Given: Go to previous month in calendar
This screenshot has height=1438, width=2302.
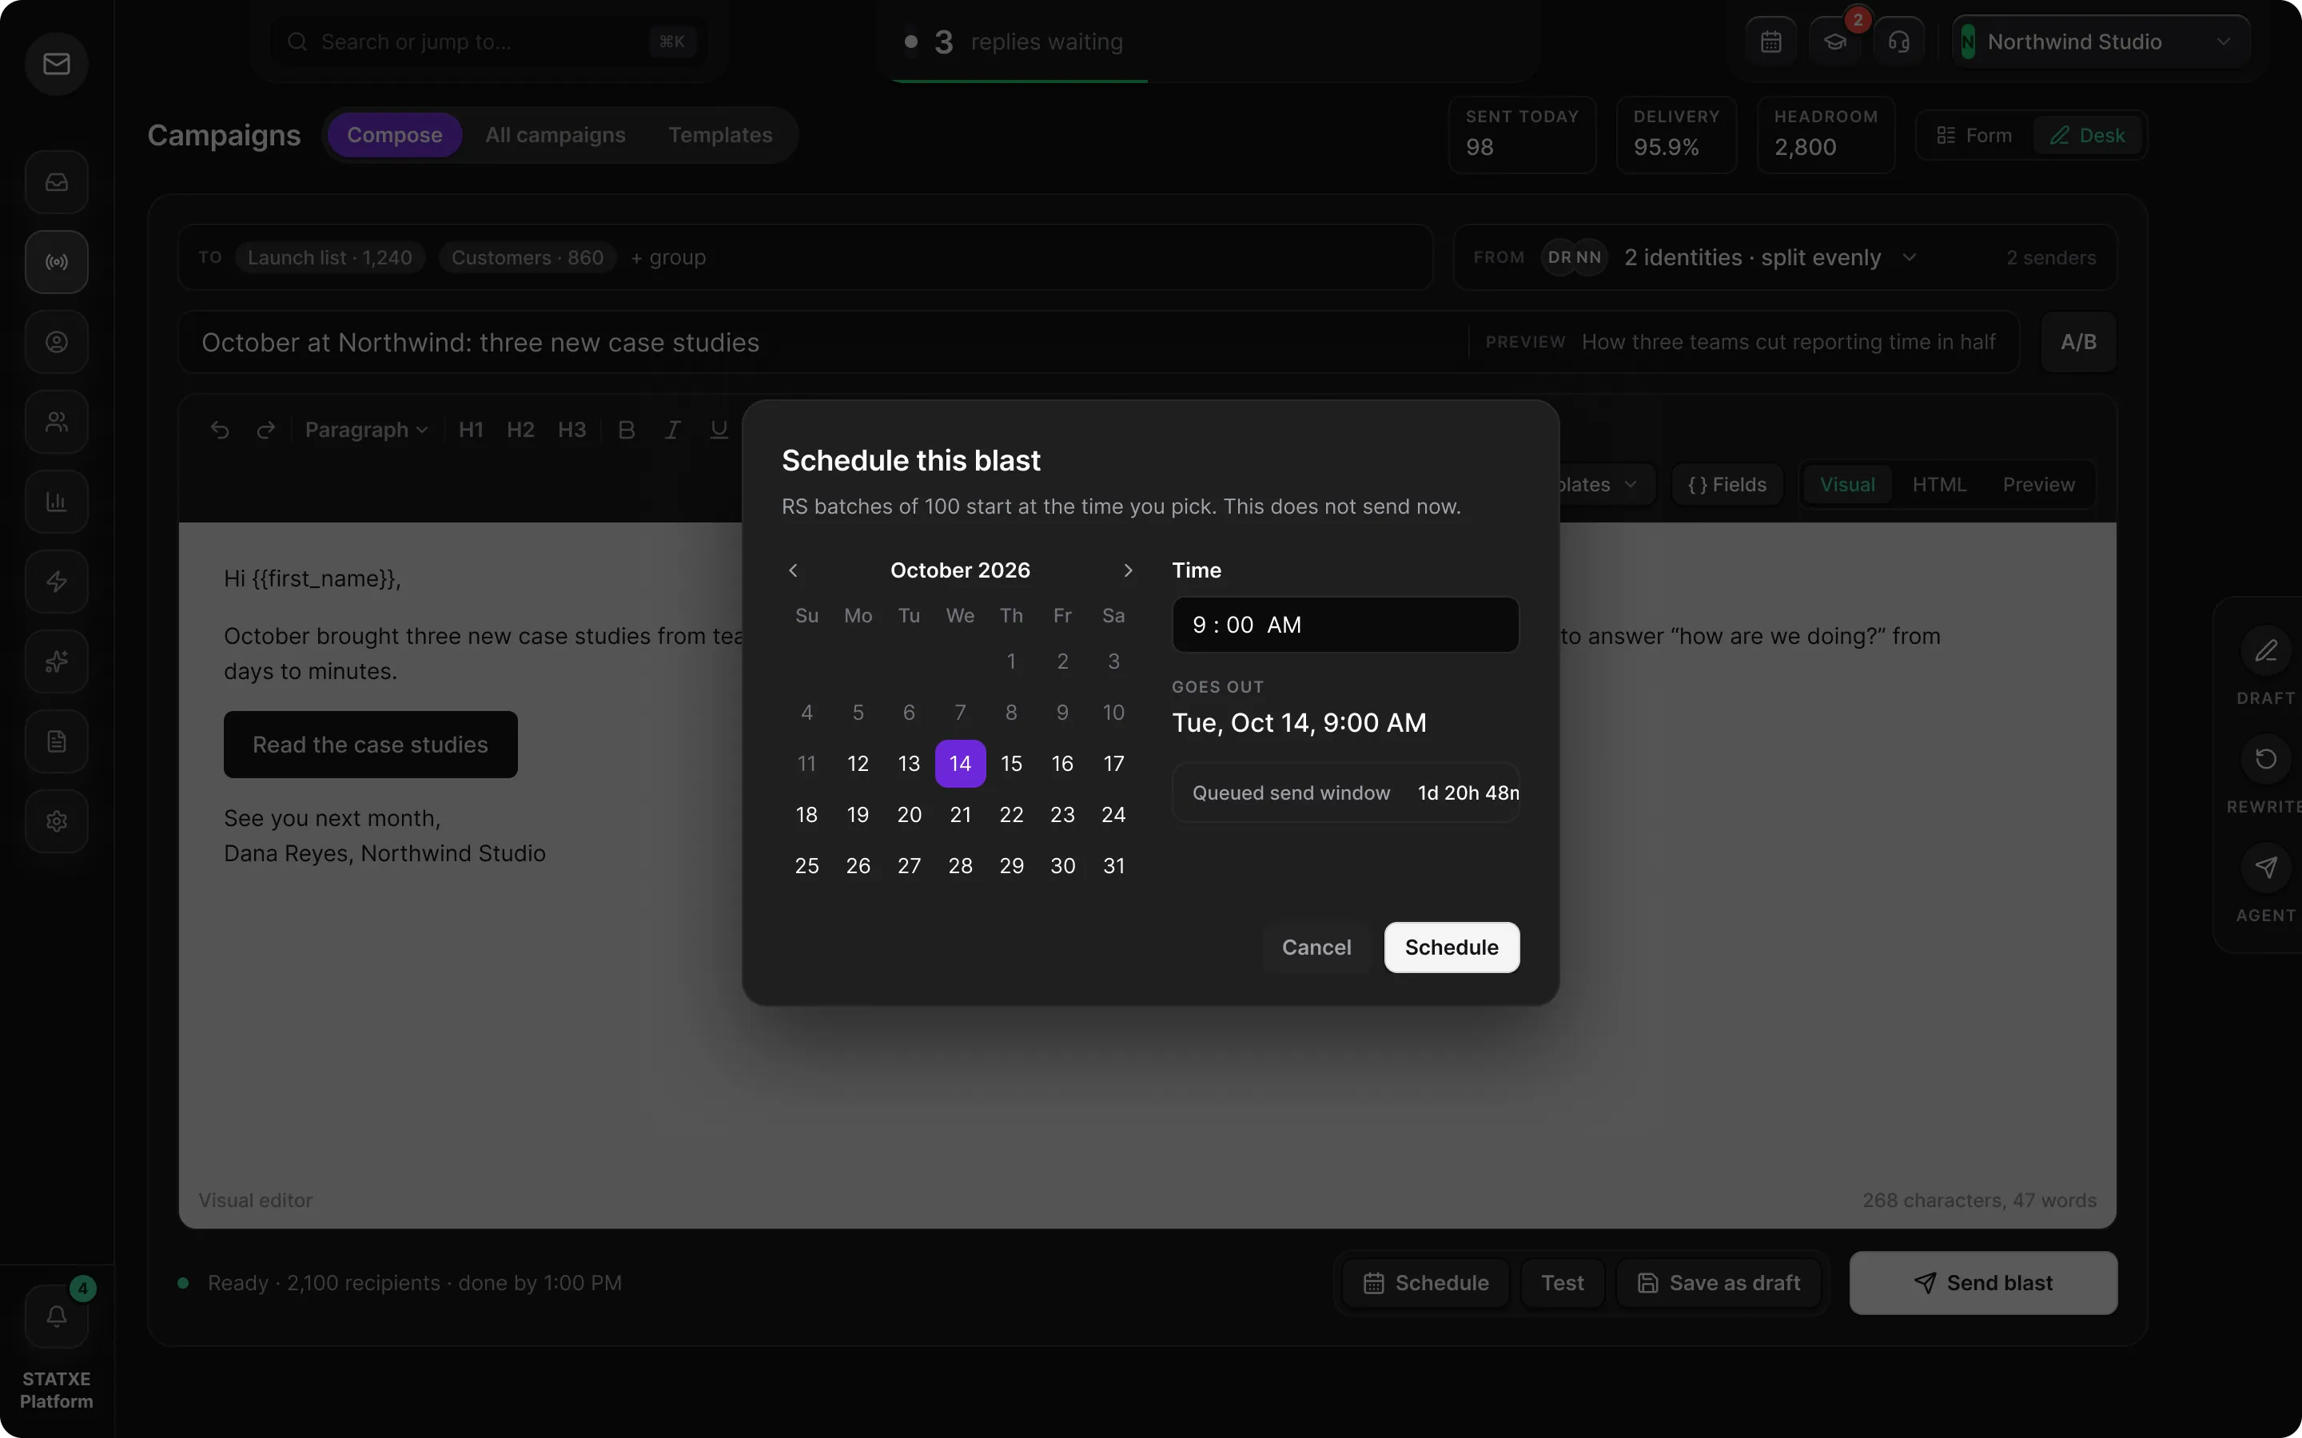Looking at the screenshot, I should [x=794, y=570].
